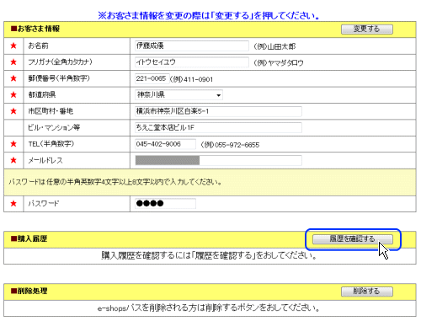Focus the パスワード password field
Viewport: 421px width, 321px height.
165,203
